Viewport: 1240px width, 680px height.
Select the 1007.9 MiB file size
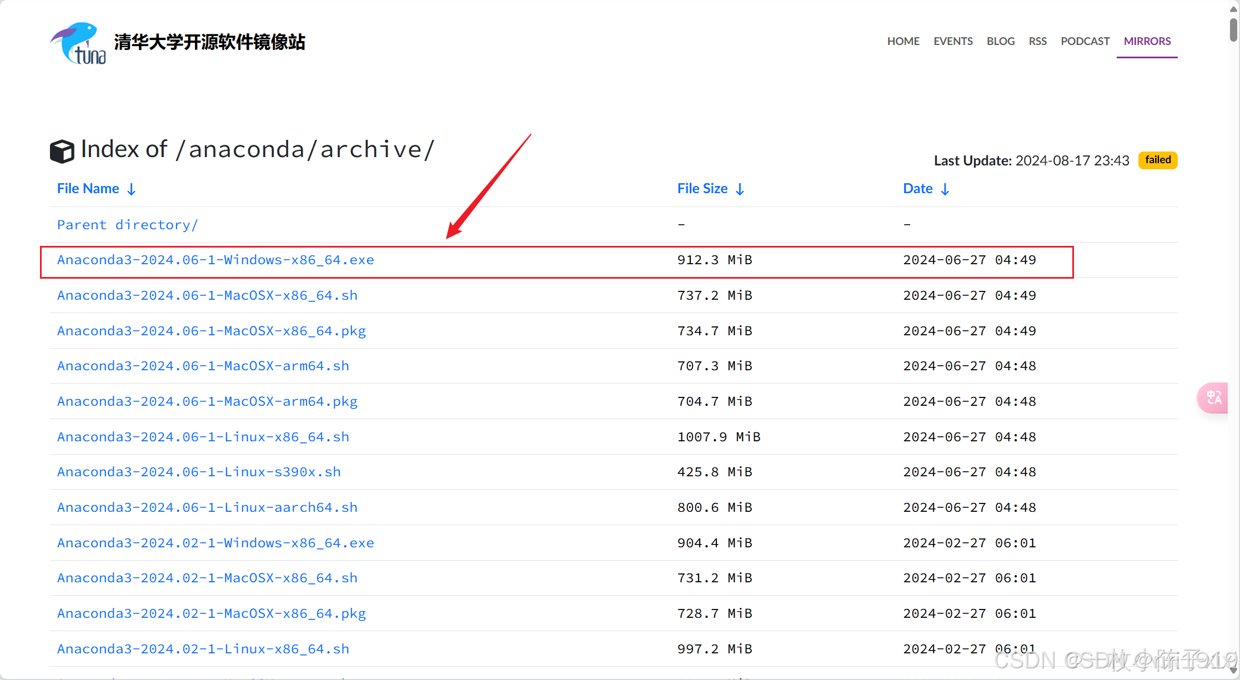point(719,437)
